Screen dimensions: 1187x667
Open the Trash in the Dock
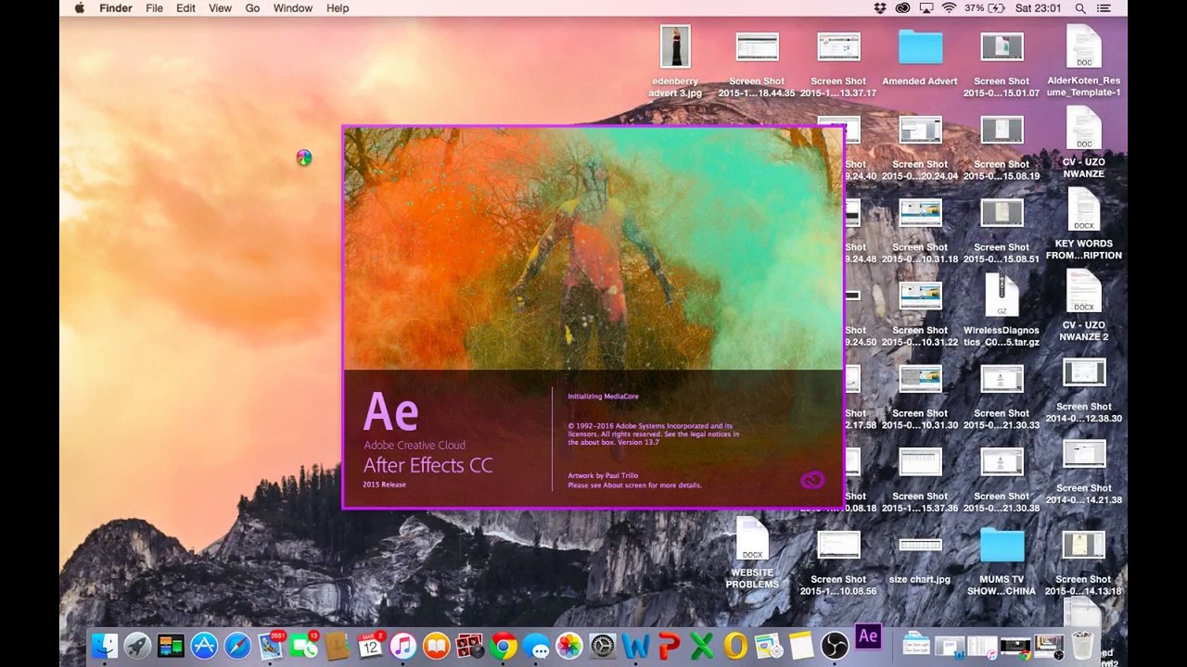tap(1082, 645)
